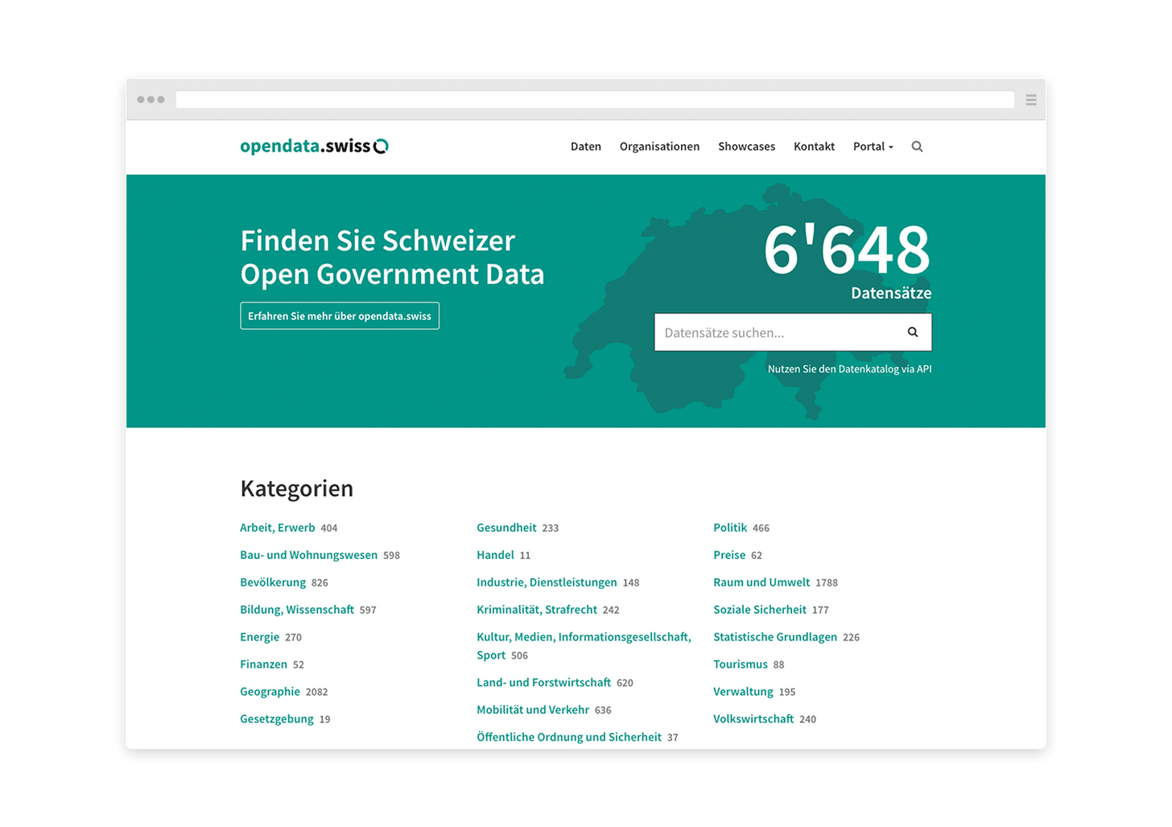Open the Raum und Umwelt category
The image size is (1172, 827).
point(761,582)
